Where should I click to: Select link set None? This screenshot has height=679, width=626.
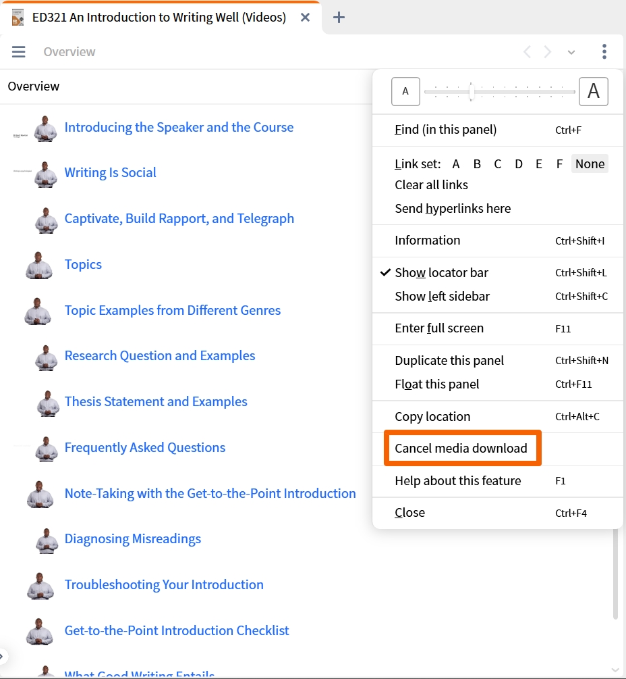590,164
